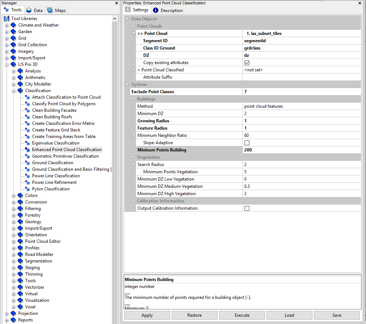Screen dimensions: 366x324
Task: Click the Road Modeller book icon
Action: tap(20, 254)
